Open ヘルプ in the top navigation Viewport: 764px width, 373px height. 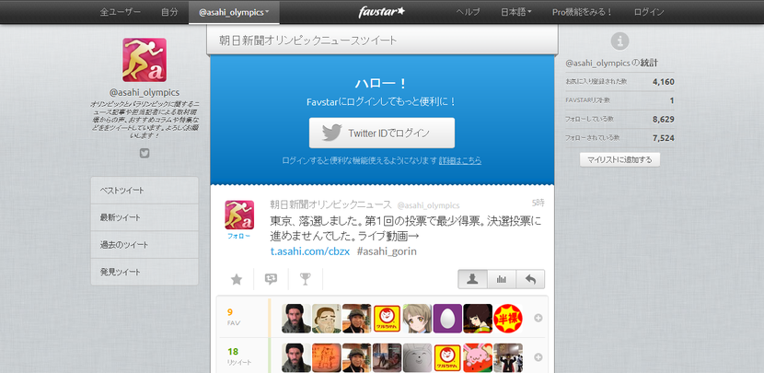(x=468, y=12)
